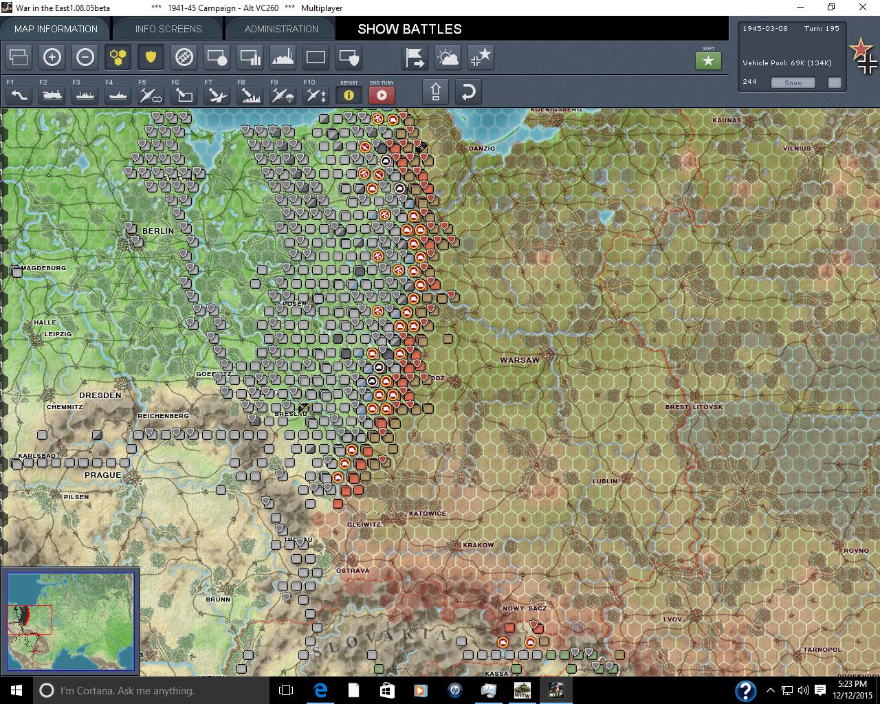Open the 5:23 PM taskbar clock
880x704 pixels.
pos(852,690)
